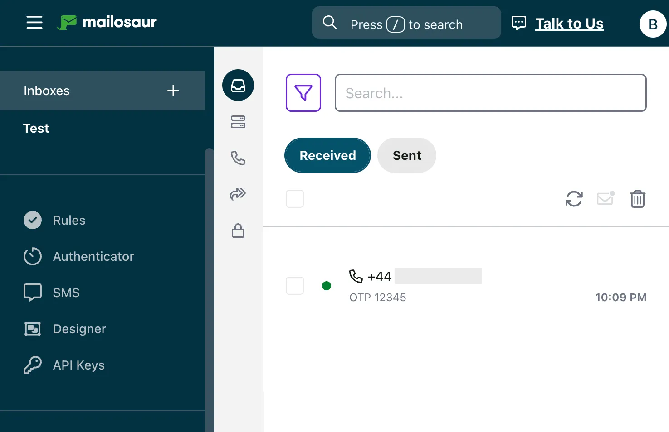Select the checkbox next to the OTP message
The image size is (669, 432).
[294, 286]
